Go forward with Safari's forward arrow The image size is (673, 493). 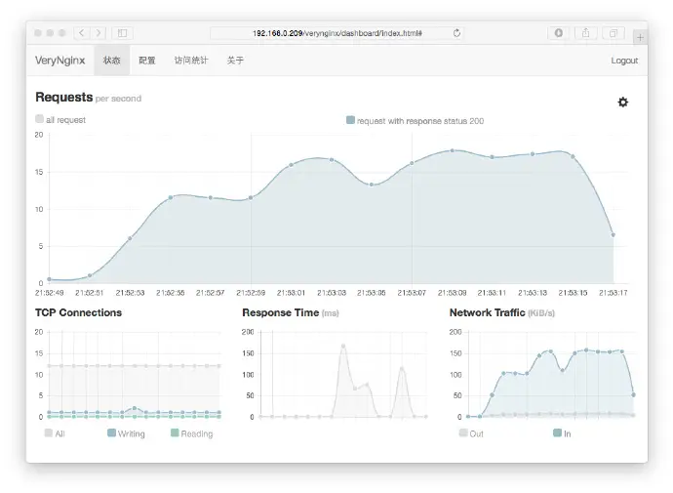point(99,32)
